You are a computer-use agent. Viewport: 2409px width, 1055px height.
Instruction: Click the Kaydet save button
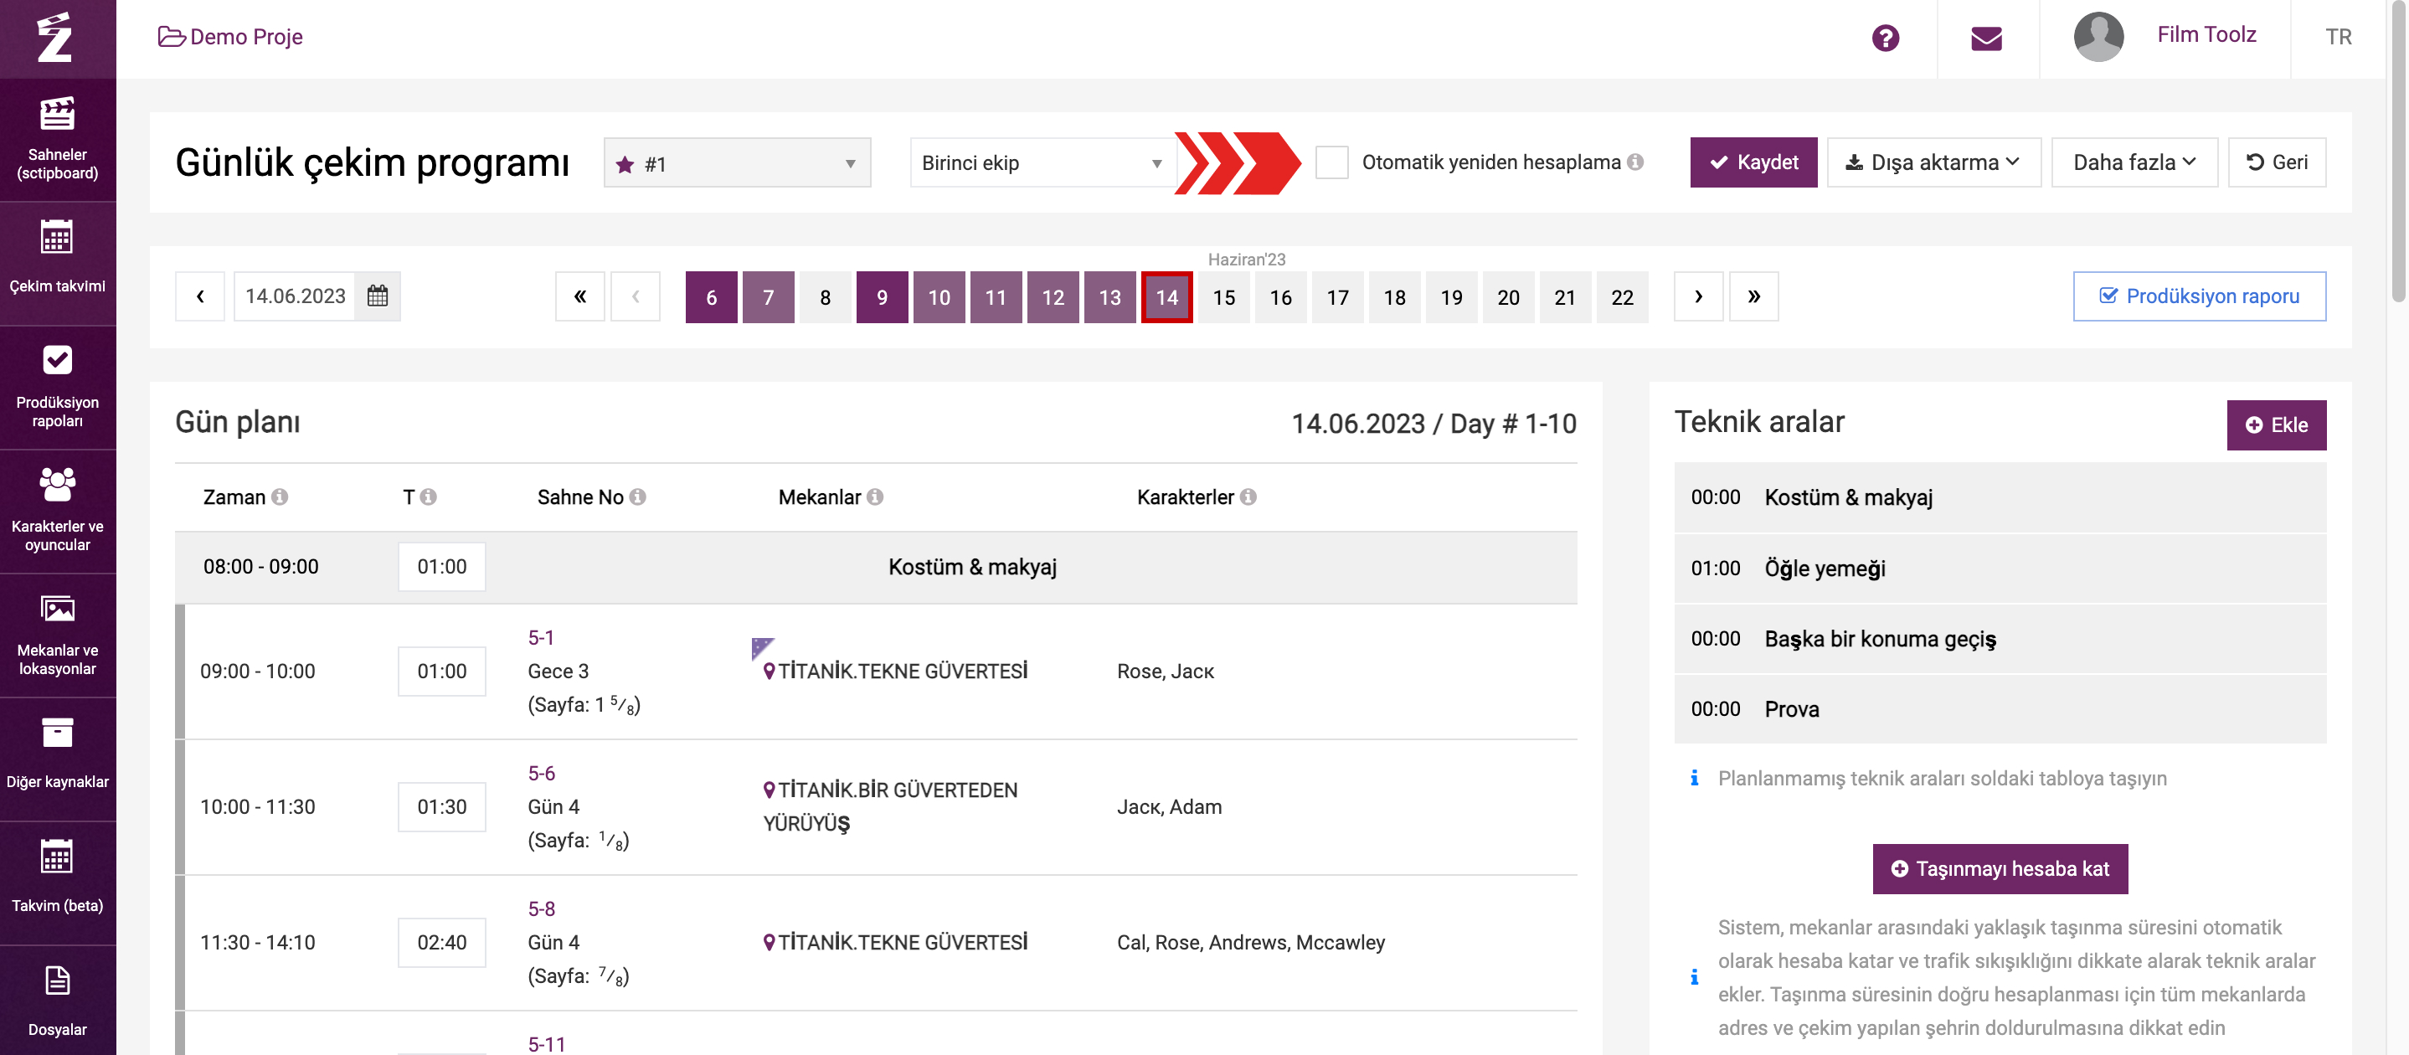click(x=1753, y=162)
